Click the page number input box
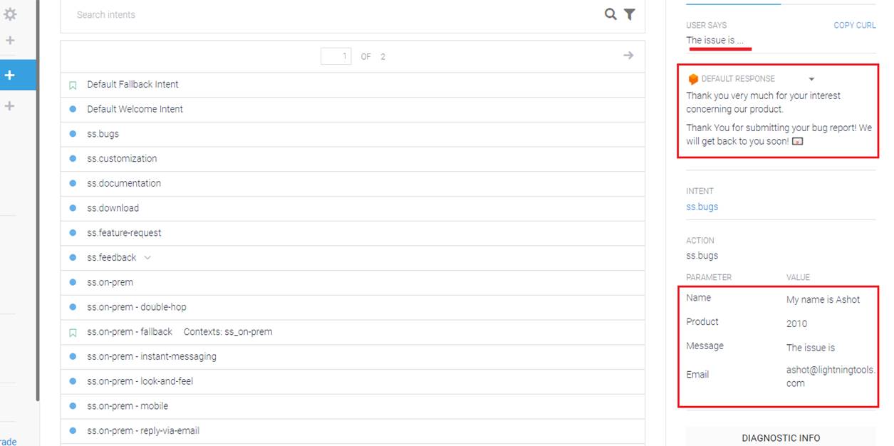The width and height of the screenshot is (894, 446). pos(336,56)
